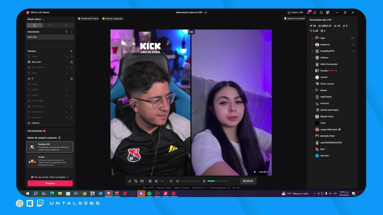Click the 00:50:47 live timer
The image size is (383, 215).
(248, 181)
